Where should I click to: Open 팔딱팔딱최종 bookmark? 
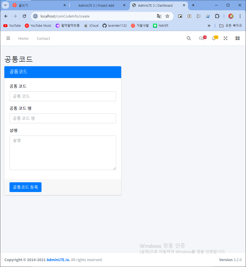(67, 25)
